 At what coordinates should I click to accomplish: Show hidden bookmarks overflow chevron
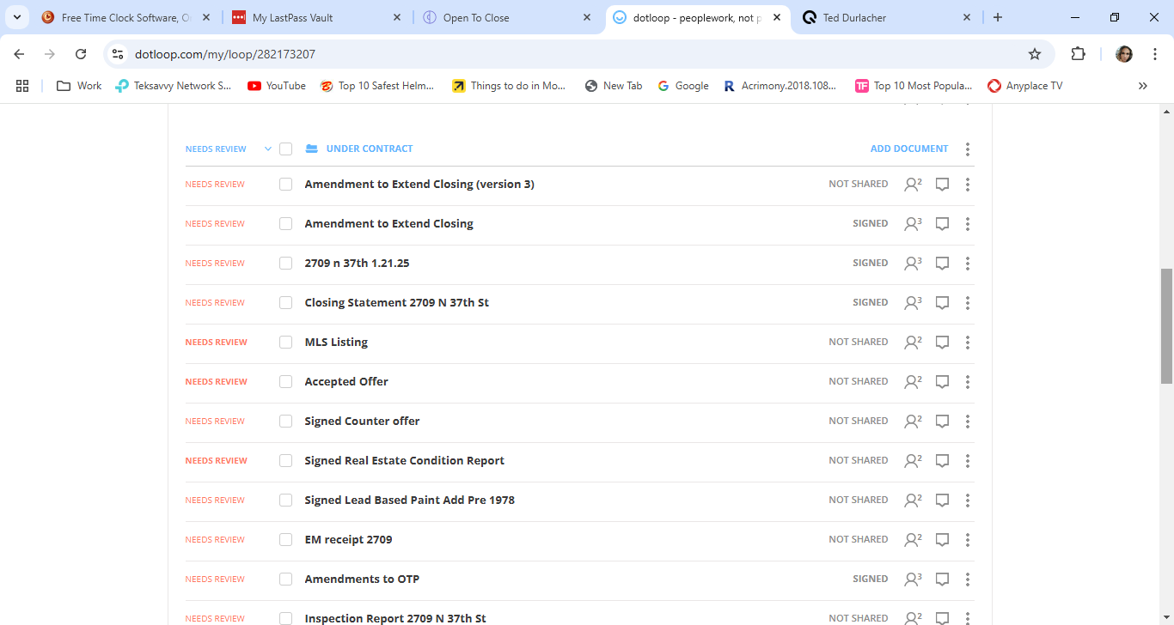[x=1142, y=86]
